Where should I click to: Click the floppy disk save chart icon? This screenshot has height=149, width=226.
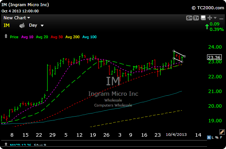(x=203, y=18)
